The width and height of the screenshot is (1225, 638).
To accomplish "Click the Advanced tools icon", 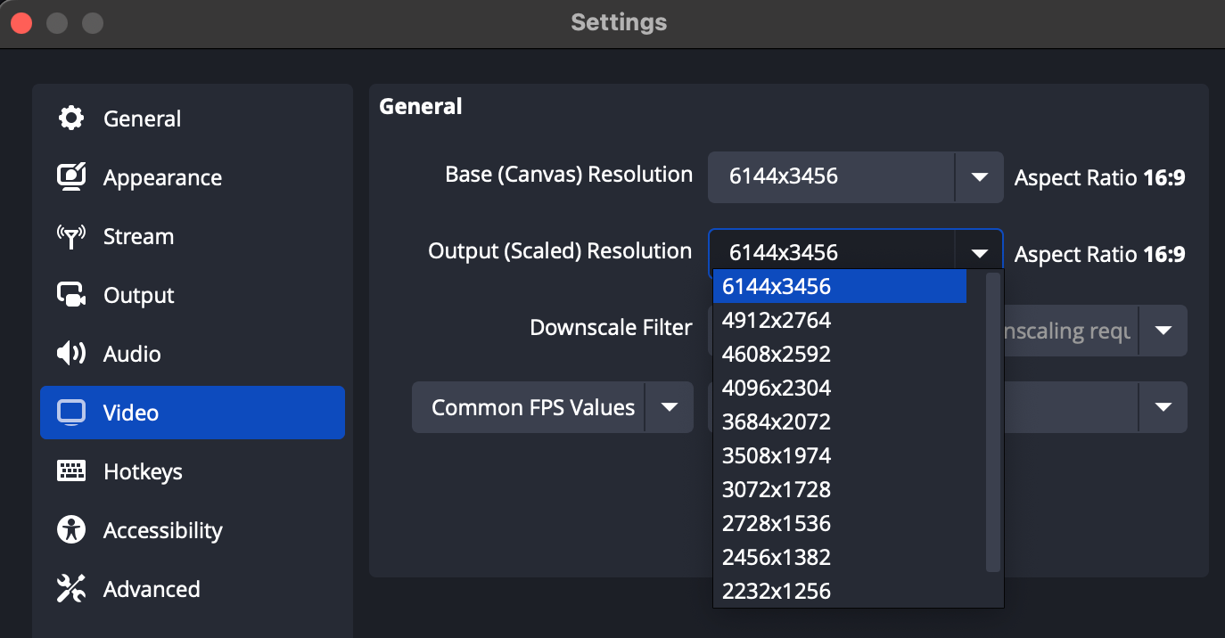I will click(71, 589).
